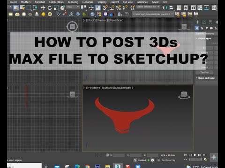Click the Cone primitive icon
Screen dimensions: 225x168
pos(37,14)
